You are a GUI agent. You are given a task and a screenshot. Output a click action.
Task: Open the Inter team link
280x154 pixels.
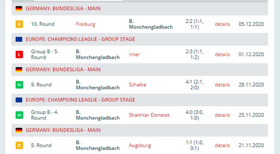pos(134,54)
